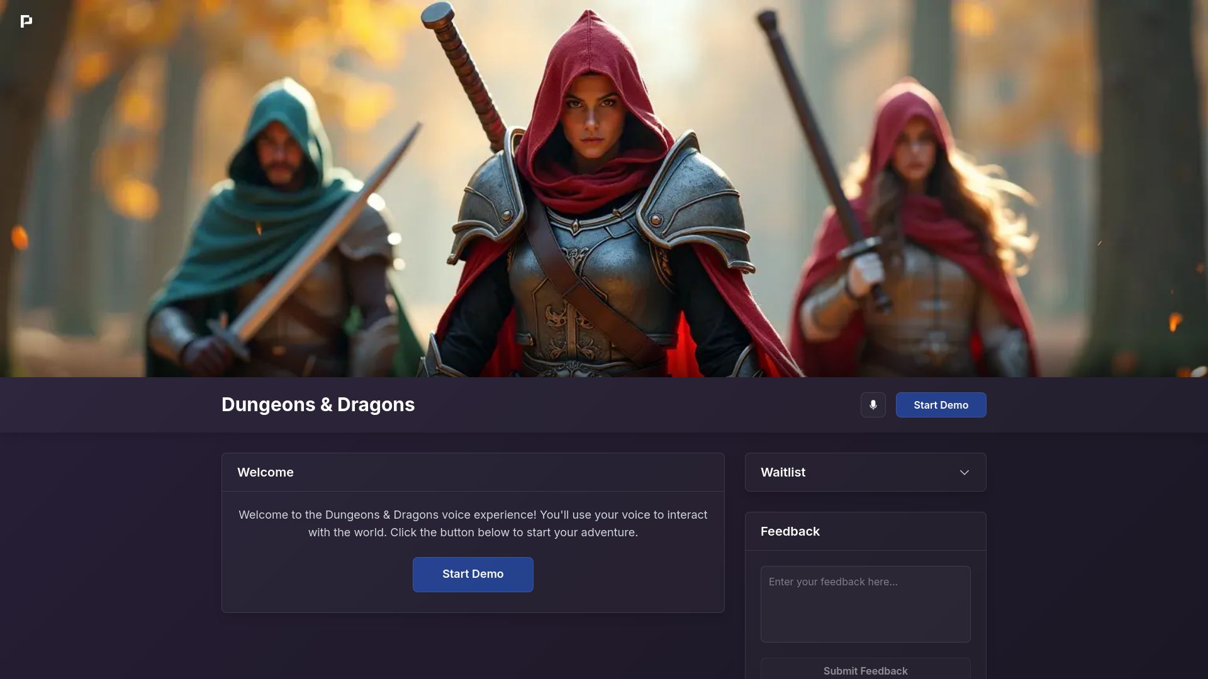Click the Feedback panel heading
Screen dimensions: 1208x679
coord(790,531)
